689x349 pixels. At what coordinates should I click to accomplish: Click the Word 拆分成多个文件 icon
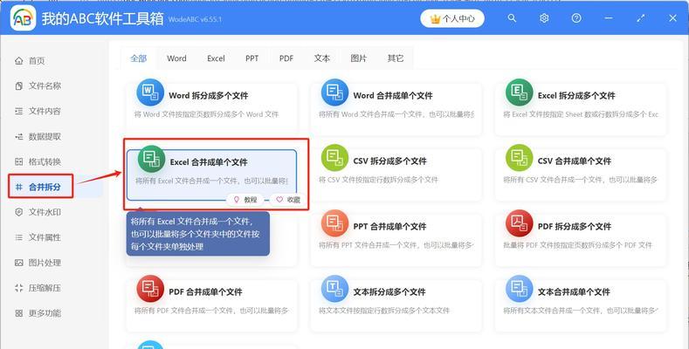coord(150,92)
